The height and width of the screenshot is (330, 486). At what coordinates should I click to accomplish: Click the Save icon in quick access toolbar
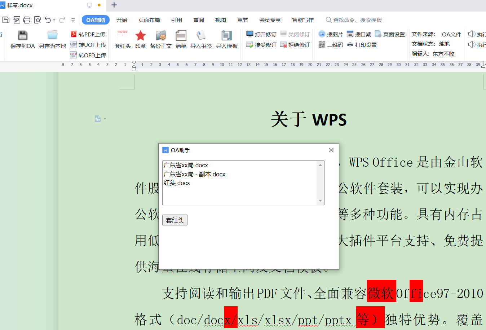tap(6, 20)
